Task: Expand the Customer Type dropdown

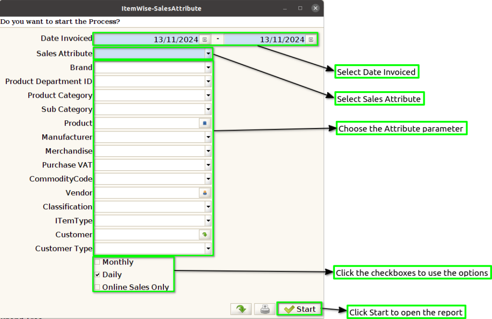Action: 208,248
